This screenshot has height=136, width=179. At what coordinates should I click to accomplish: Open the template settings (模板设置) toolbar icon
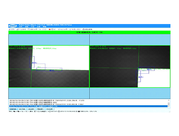pos(29,29)
